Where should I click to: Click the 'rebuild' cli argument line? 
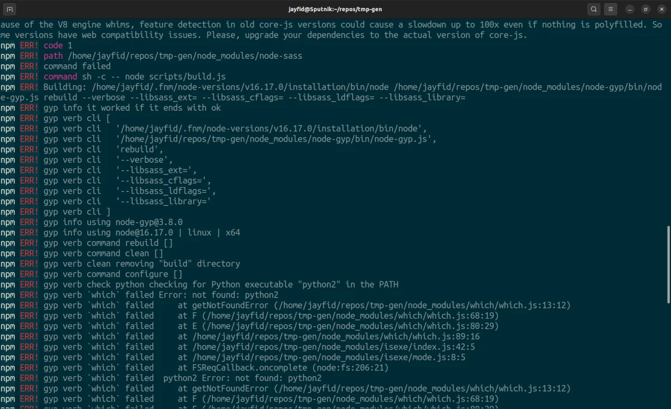point(82,149)
